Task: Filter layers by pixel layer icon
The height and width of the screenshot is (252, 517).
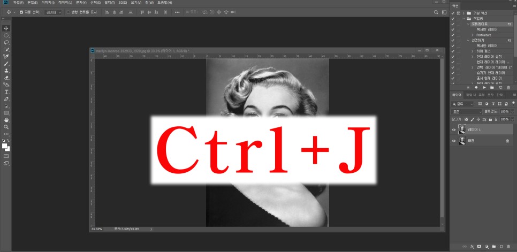Action: (x=481, y=104)
